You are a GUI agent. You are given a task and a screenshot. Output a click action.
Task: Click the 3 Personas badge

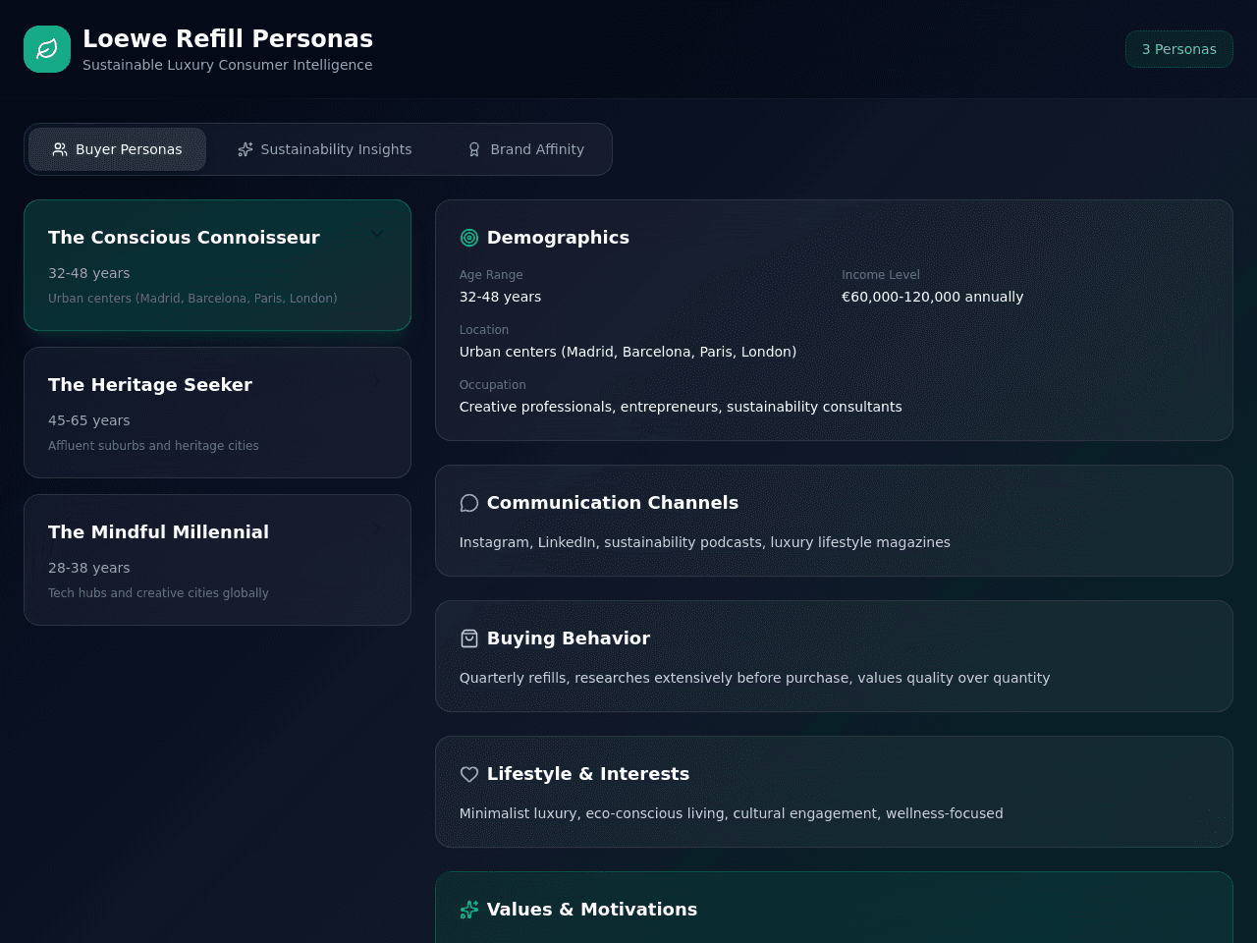pos(1178,49)
